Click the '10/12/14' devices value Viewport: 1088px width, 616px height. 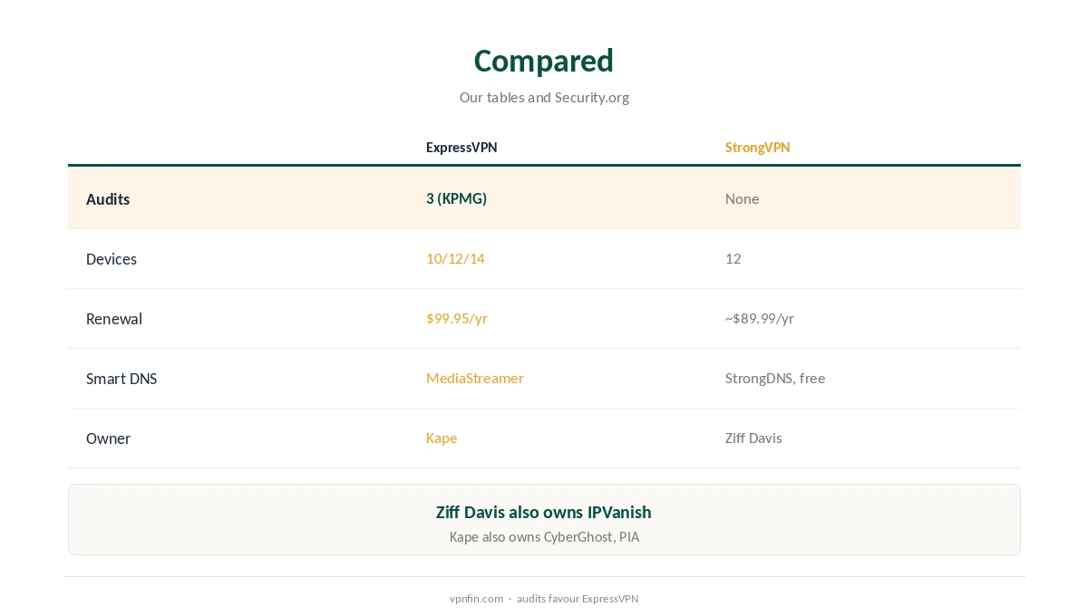coord(455,258)
